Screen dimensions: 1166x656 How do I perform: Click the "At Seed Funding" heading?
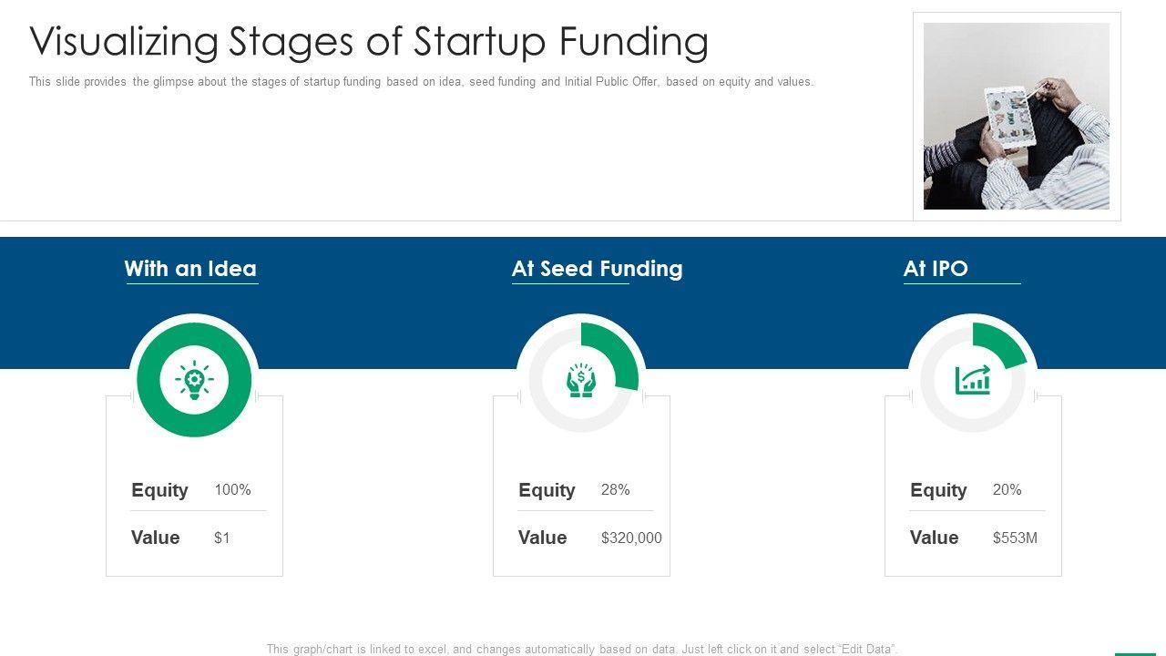point(597,269)
